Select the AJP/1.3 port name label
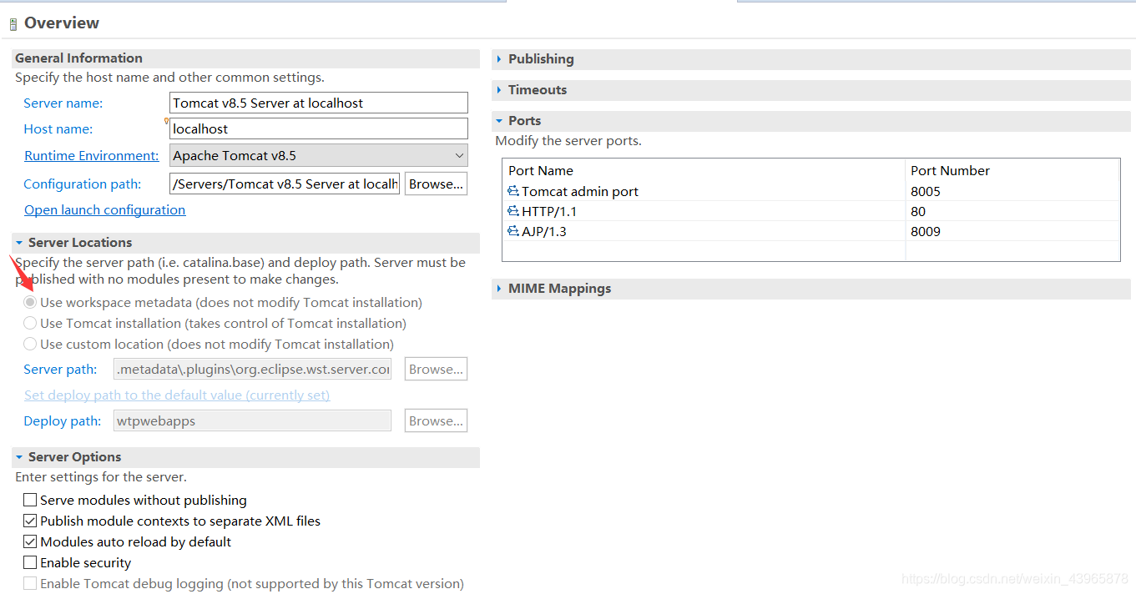 [544, 231]
